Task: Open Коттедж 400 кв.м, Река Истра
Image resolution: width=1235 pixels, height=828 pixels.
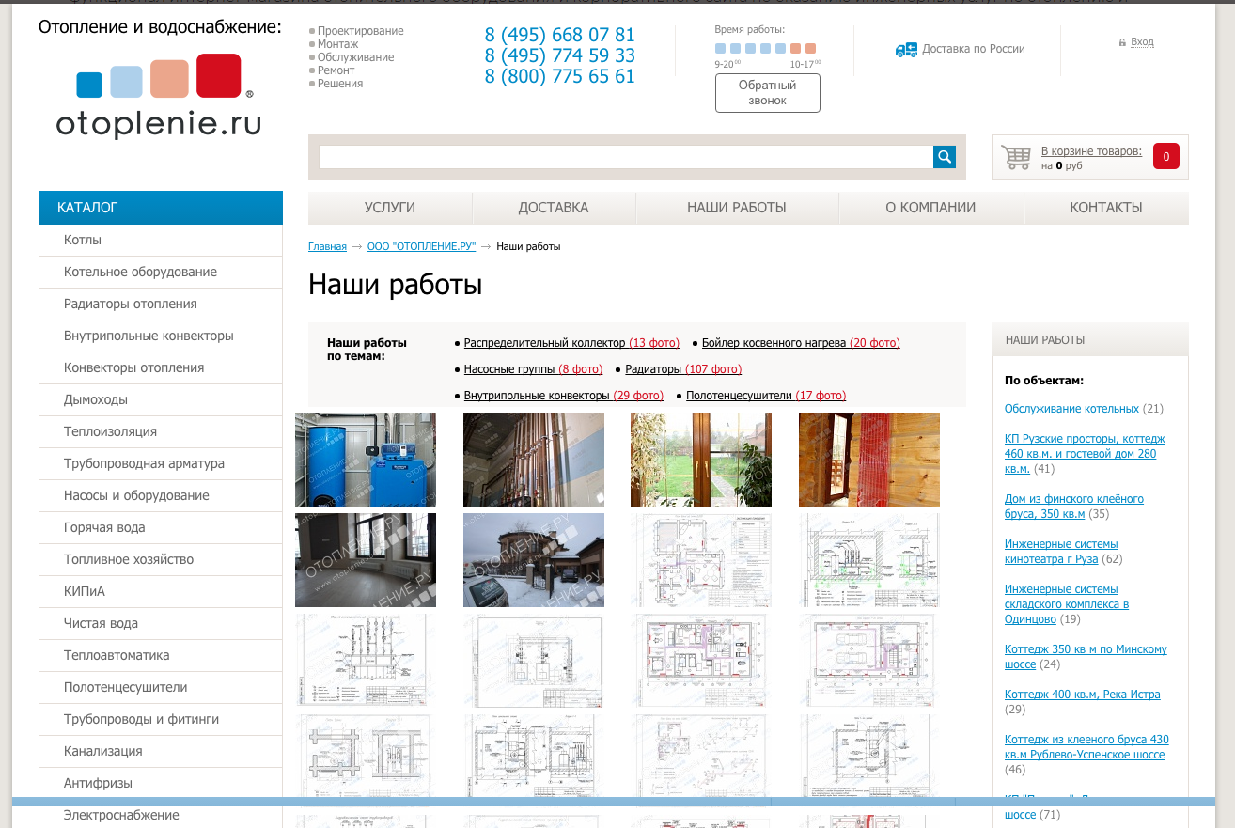Action: (1083, 695)
